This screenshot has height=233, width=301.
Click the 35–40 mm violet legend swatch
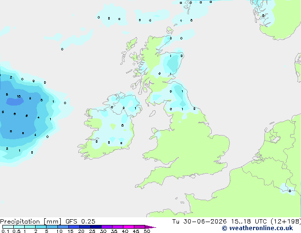[x=117, y=227]
